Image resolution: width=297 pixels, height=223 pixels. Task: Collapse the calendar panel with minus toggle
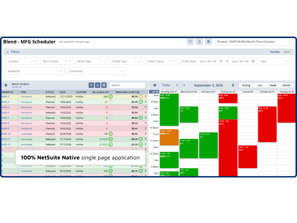click(155, 85)
